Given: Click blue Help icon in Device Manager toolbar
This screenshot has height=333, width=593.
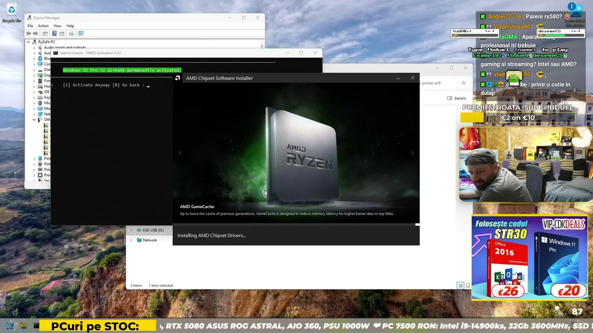Looking at the screenshot, I should pos(54,33).
